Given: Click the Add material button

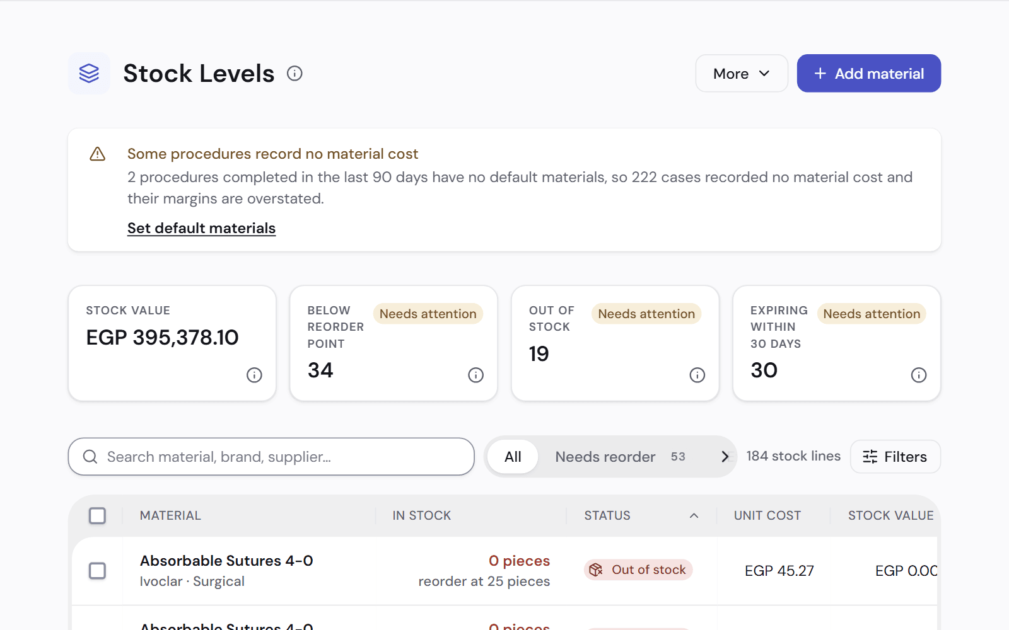Looking at the screenshot, I should pyautogui.click(x=868, y=74).
